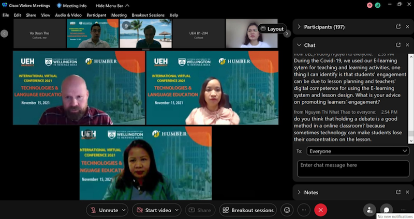Open the Share menu

coord(31,15)
